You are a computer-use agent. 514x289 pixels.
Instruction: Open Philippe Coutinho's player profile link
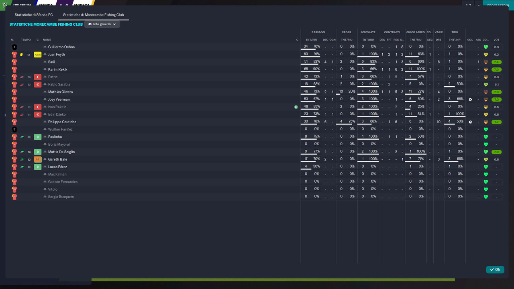point(62,122)
